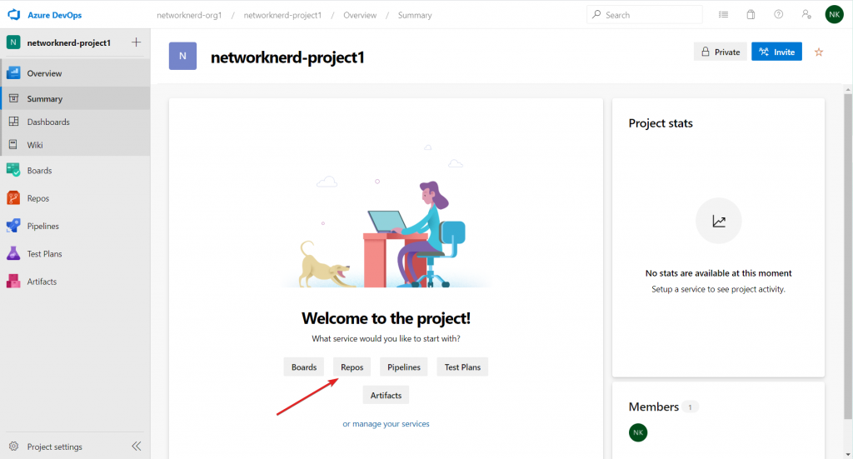This screenshot has height=459, width=853.
Task: Click the networknerd-project1 page title
Action: [287, 57]
